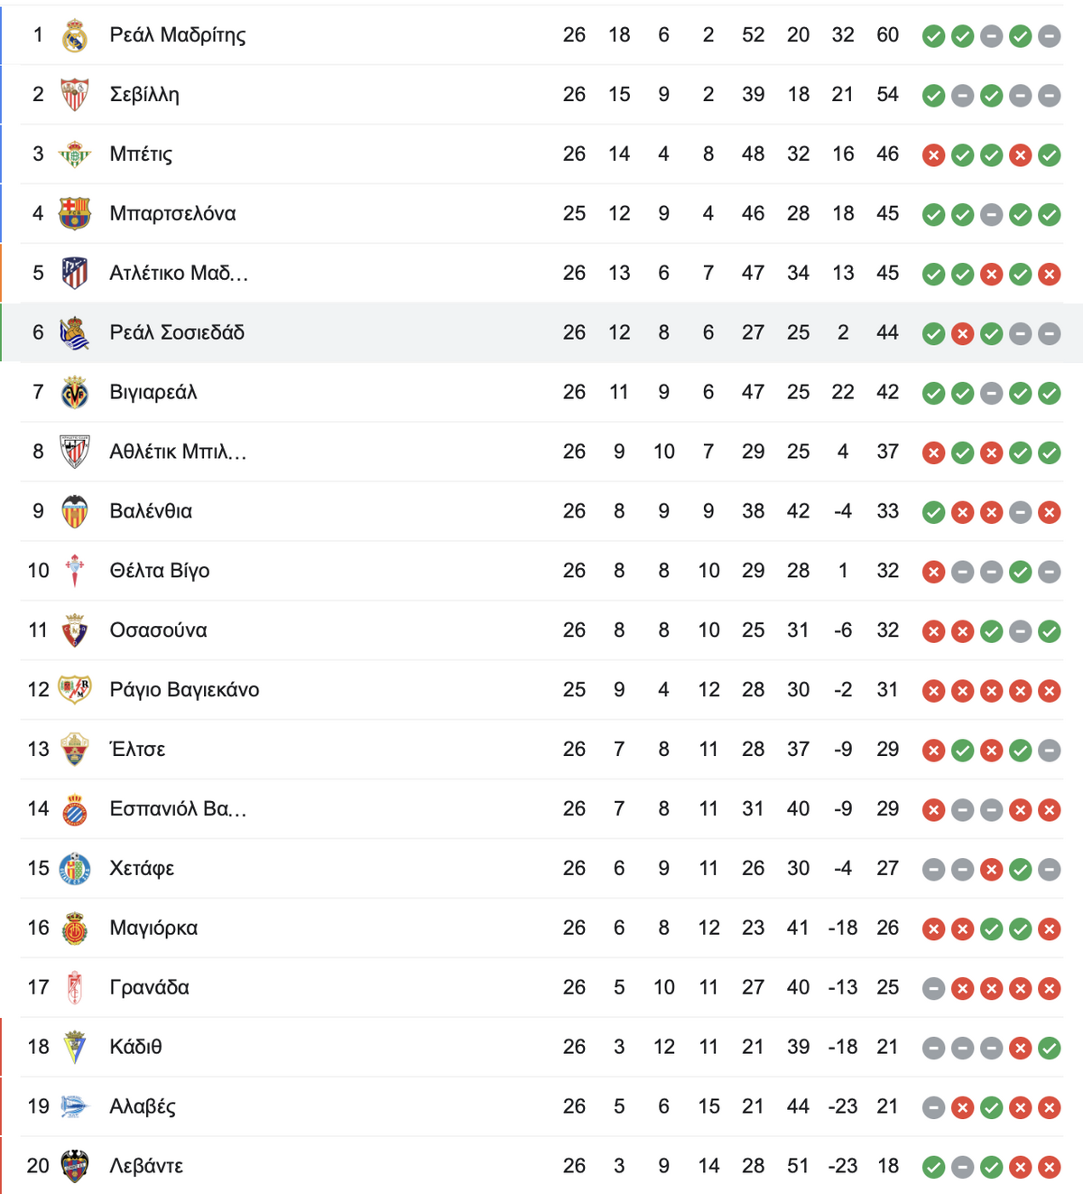
Task: Click the Getafe crest icon
Action: coord(75,869)
